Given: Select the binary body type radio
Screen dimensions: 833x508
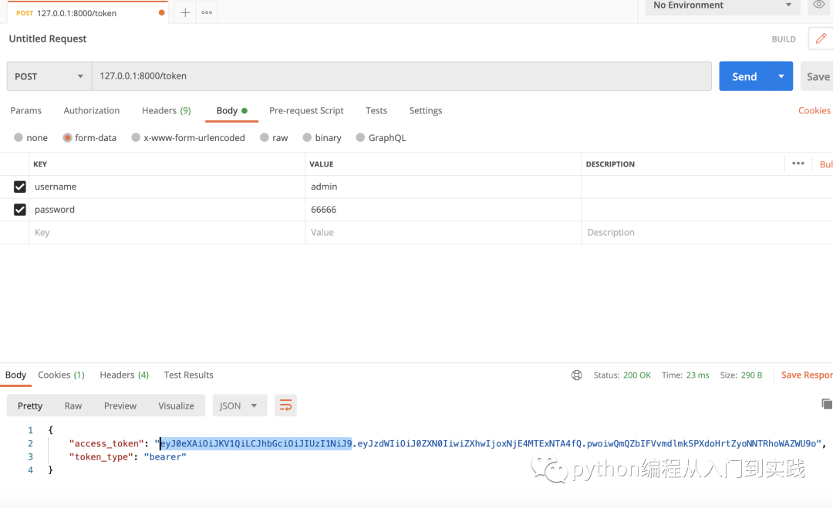Looking at the screenshot, I should pyautogui.click(x=307, y=137).
